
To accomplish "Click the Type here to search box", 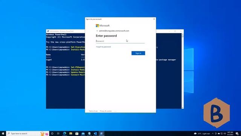I will pos(27,133).
